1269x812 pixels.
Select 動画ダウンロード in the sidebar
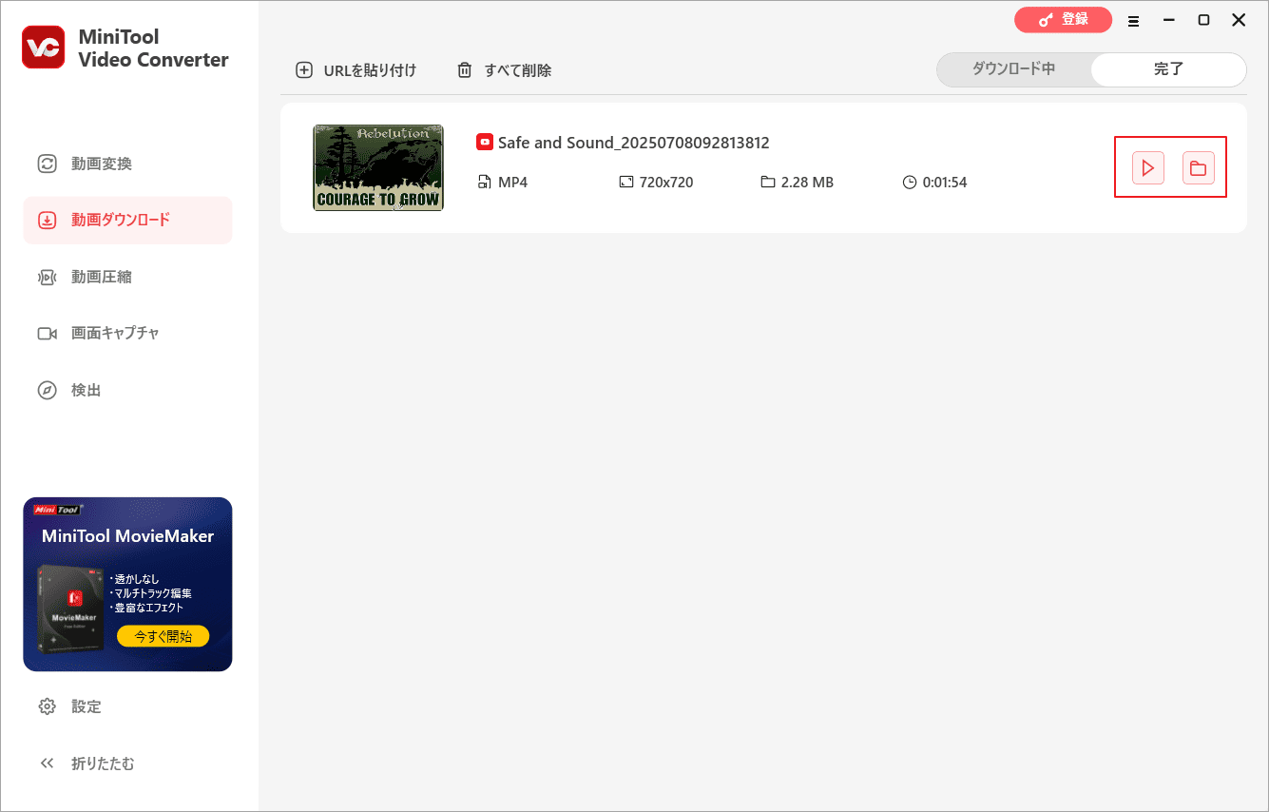127,220
